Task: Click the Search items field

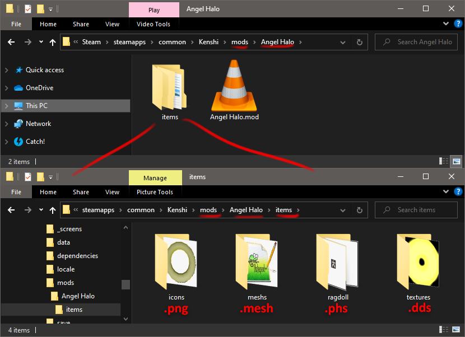Action: (x=416, y=210)
